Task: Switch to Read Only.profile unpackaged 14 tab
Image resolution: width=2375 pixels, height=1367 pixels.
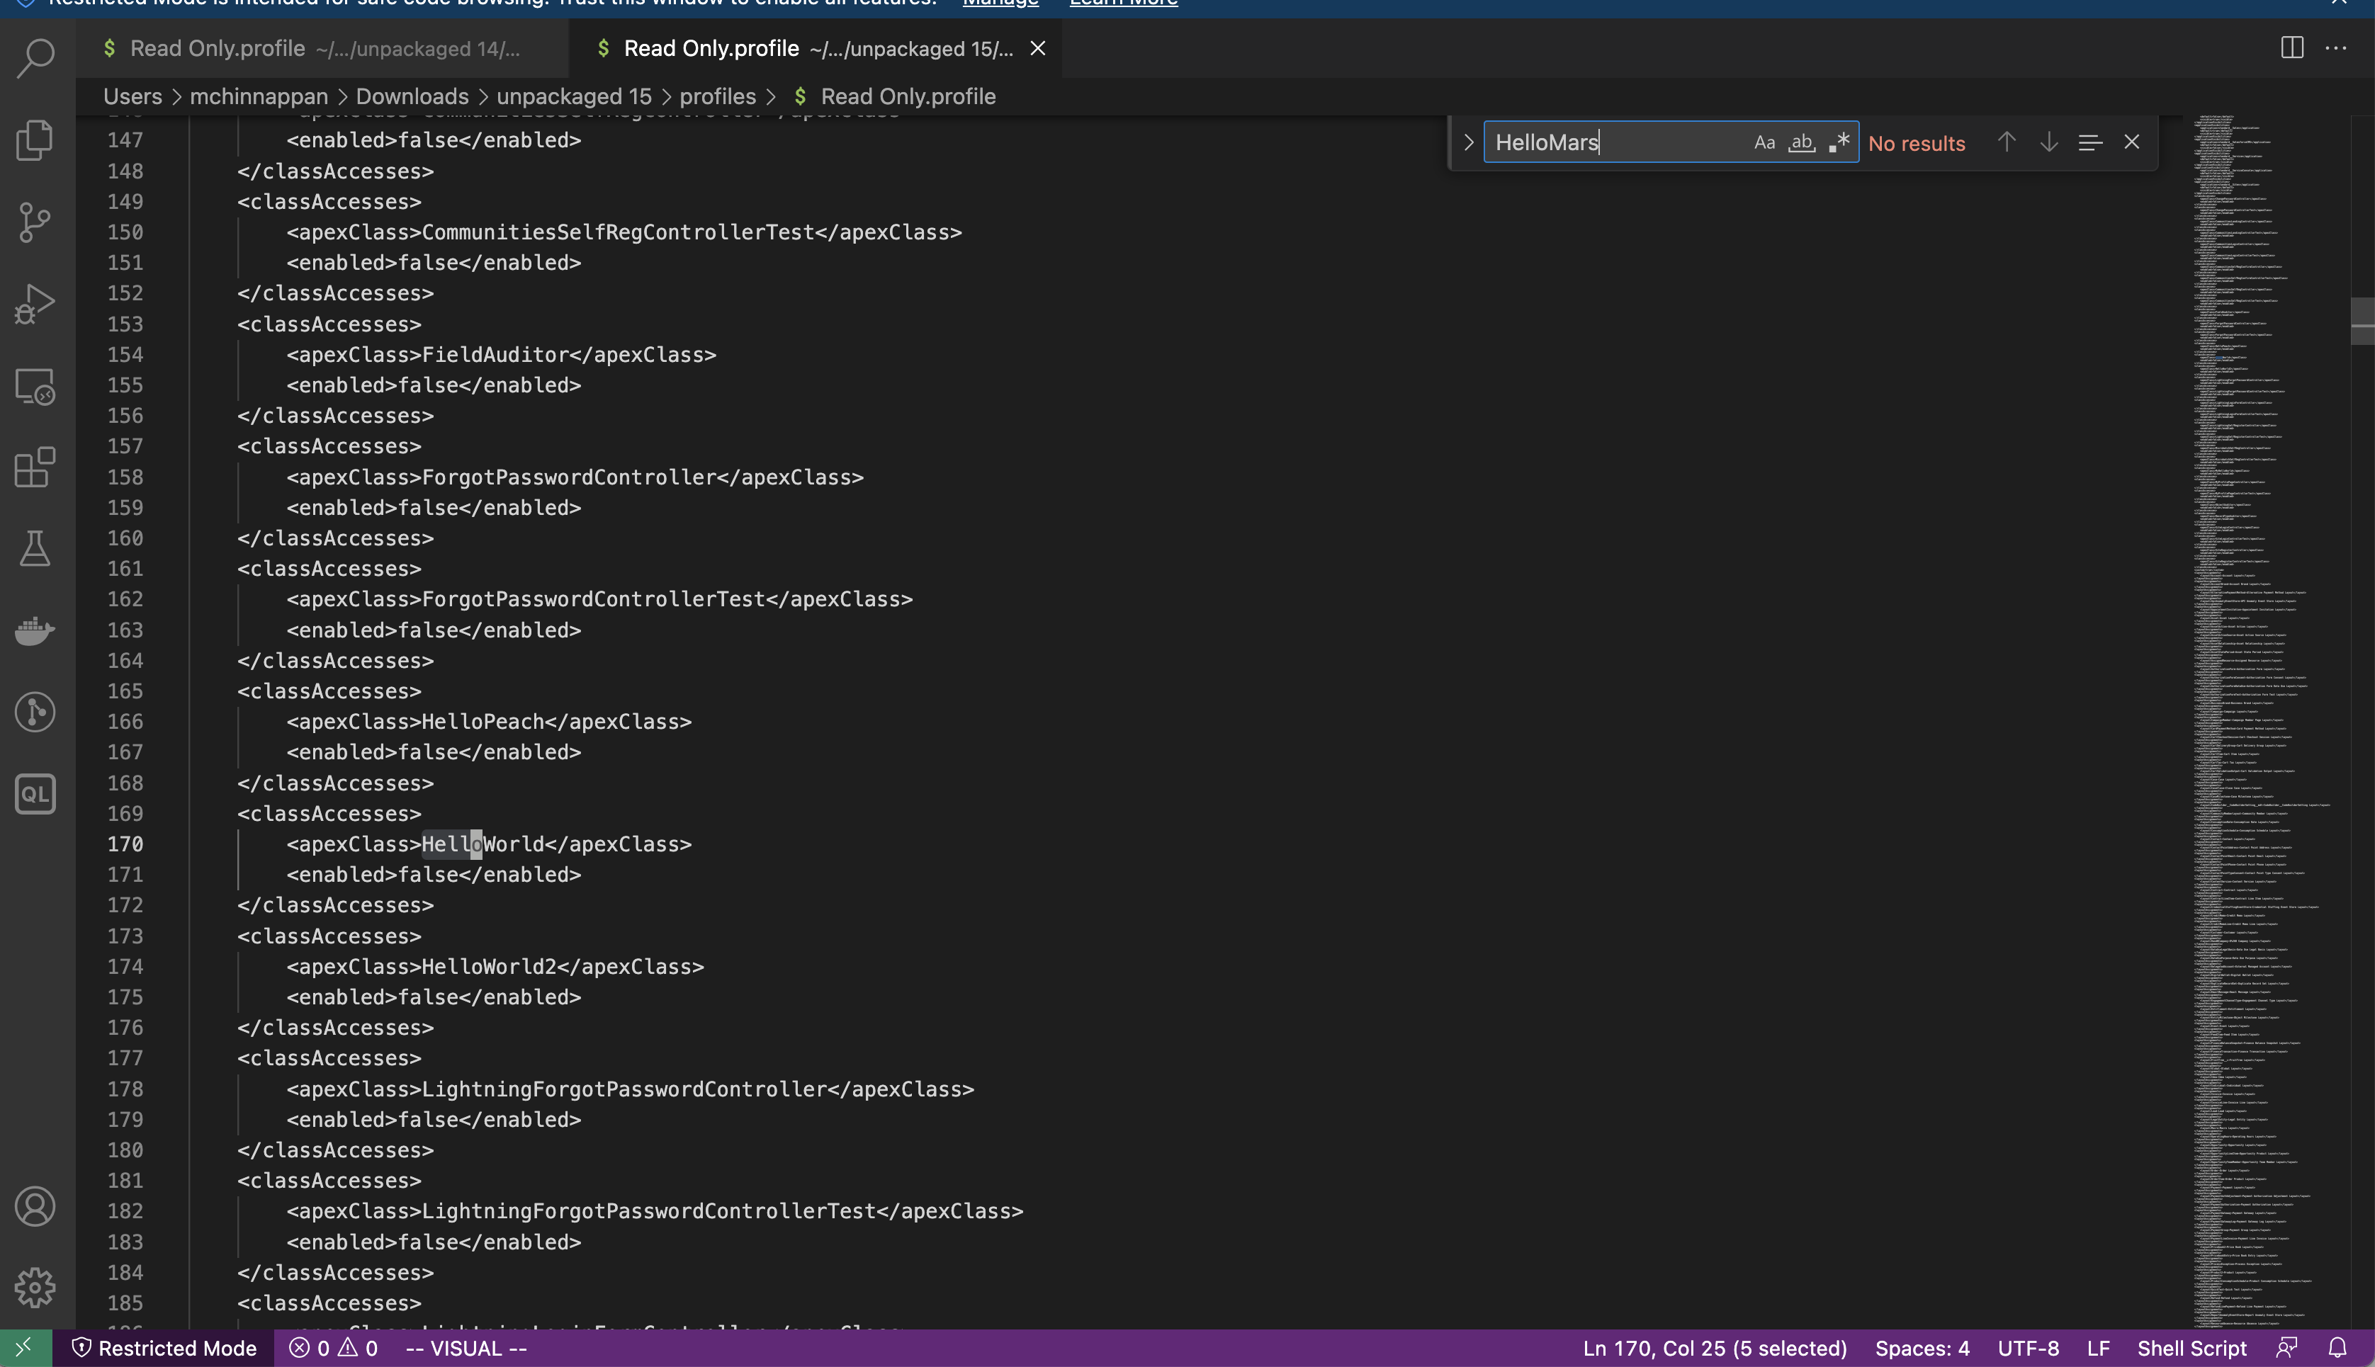Action: point(322,48)
